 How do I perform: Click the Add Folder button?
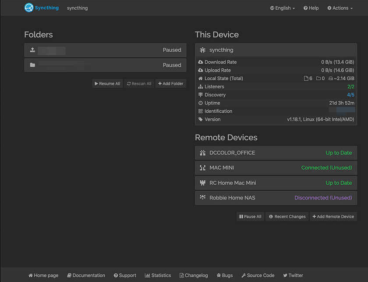pyautogui.click(x=170, y=84)
